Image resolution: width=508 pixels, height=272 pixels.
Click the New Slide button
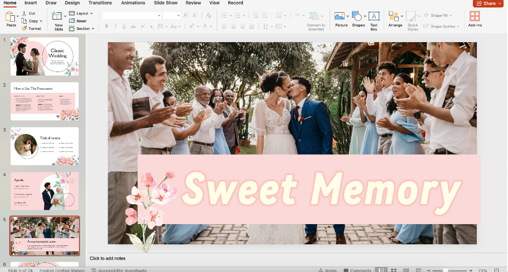(x=58, y=19)
